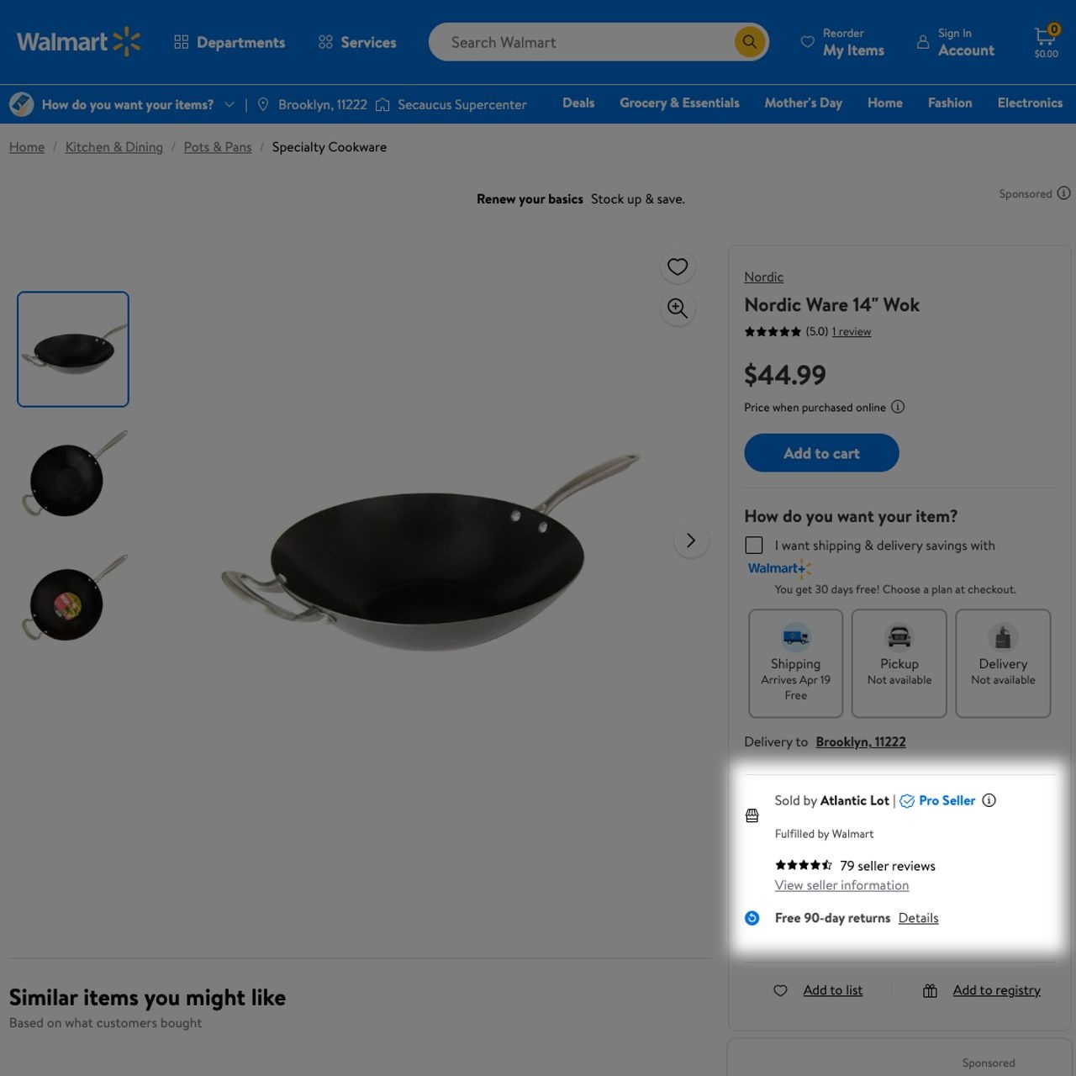The width and height of the screenshot is (1076, 1076).
Task: Click the zoom-in magnifier on product image
Action: (x=678, y=309)
